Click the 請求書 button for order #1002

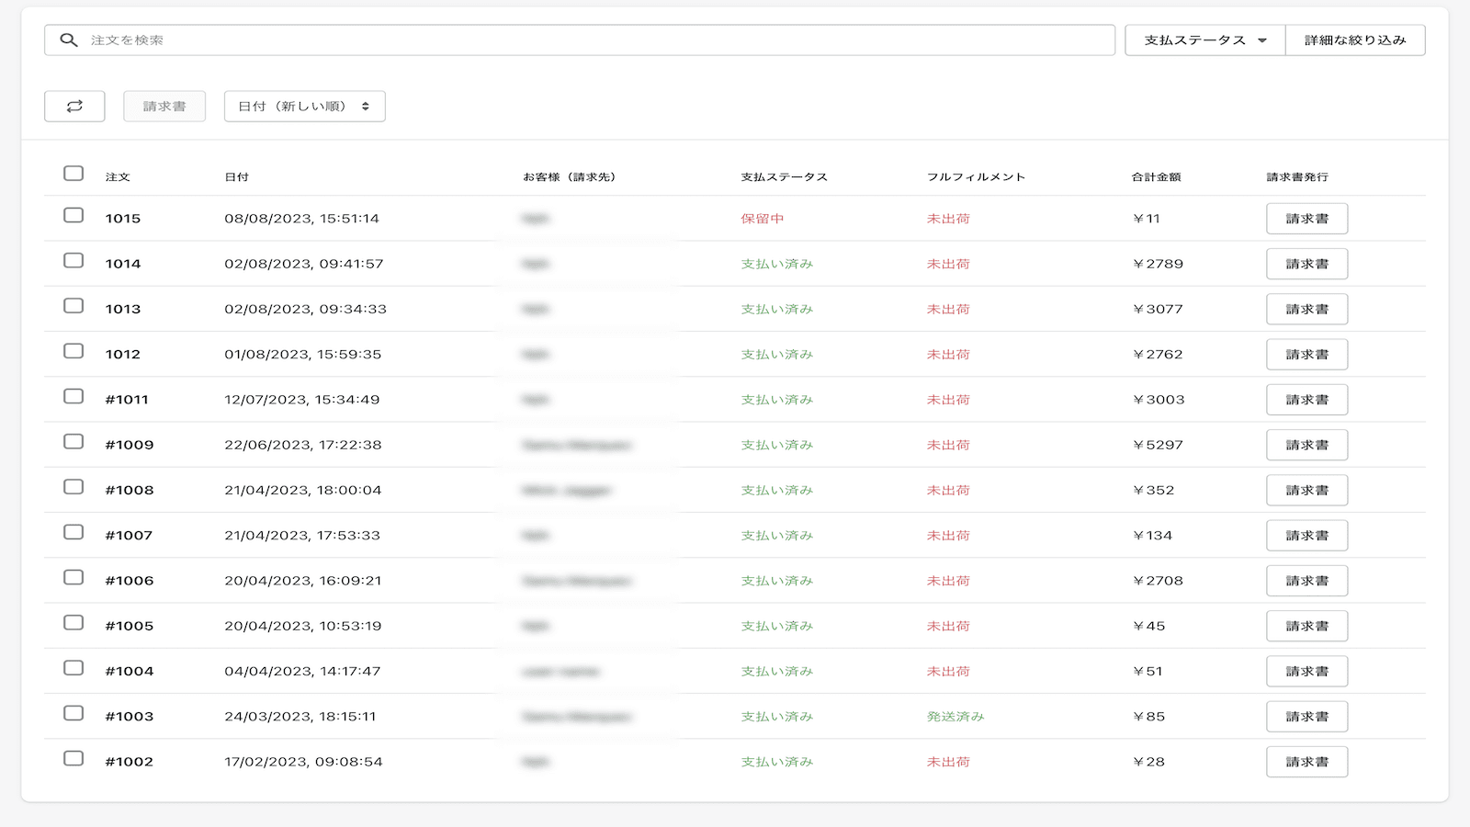coord(1306,761)
